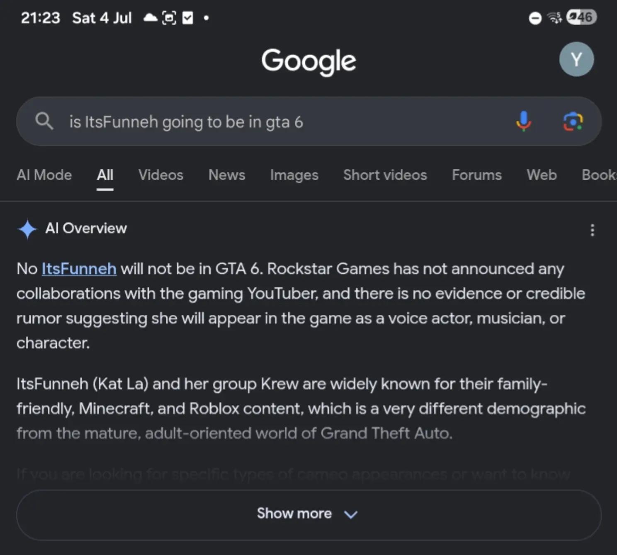617x555 pixels.
Task: Open the News tab
Action: pyautogui.click(x=227, y=175)
